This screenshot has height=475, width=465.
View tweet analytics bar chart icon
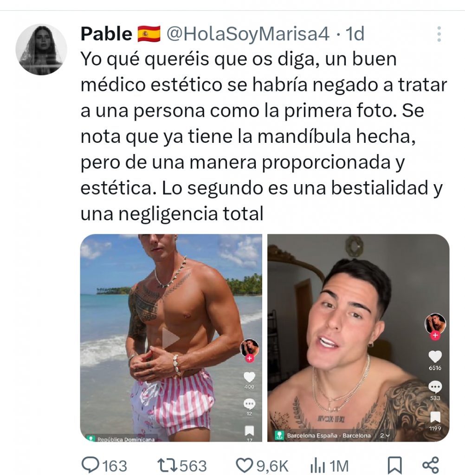point(317,465)
